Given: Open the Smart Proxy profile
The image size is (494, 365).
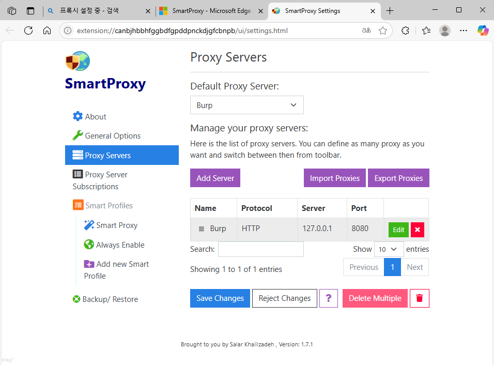Looking at the screenshot, I should pyautogui.click(x=111, y=225).
